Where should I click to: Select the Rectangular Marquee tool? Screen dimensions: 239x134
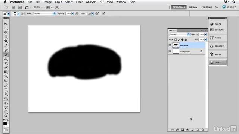coord(6,28)
